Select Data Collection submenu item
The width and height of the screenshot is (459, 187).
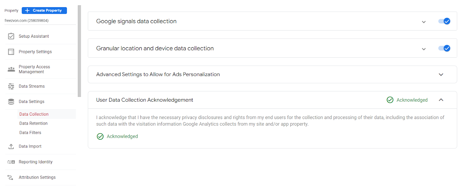[x=34, y=114]
